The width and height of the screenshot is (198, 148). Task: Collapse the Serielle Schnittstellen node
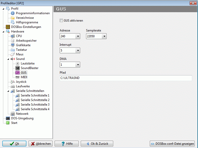8,91
